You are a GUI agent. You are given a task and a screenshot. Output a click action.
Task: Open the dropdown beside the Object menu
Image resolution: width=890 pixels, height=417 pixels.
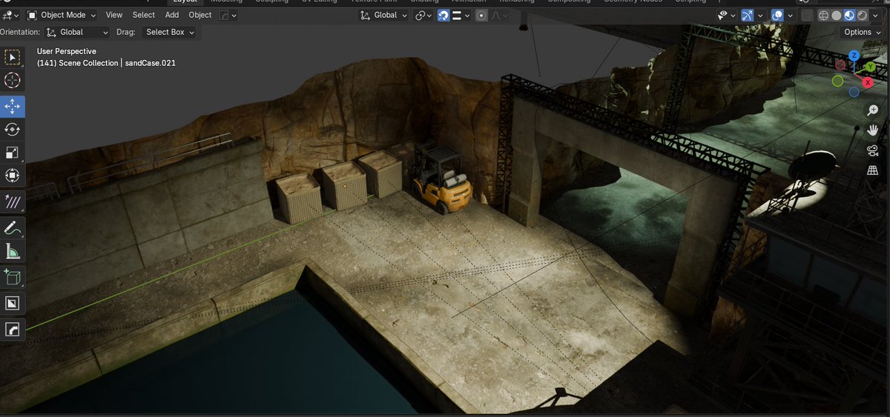click(x=228, y=15)
